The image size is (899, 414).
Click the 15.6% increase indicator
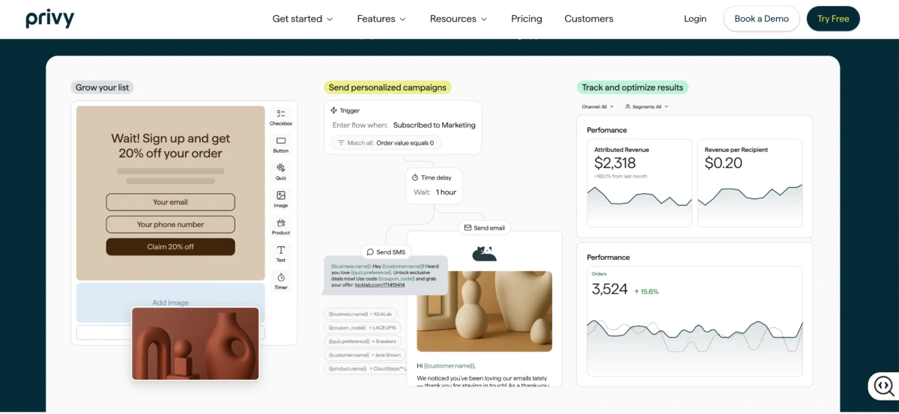point(646,291)
